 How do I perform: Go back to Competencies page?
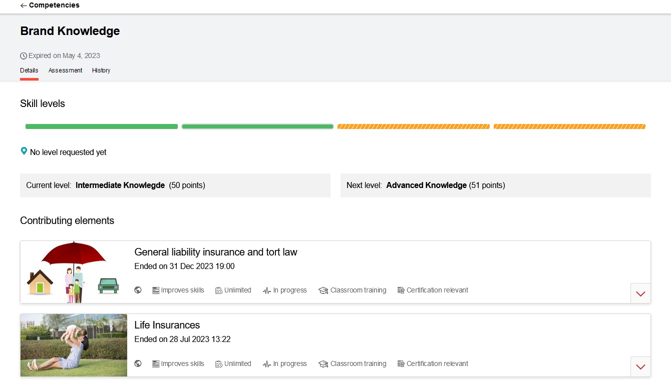tap(54, 5)
